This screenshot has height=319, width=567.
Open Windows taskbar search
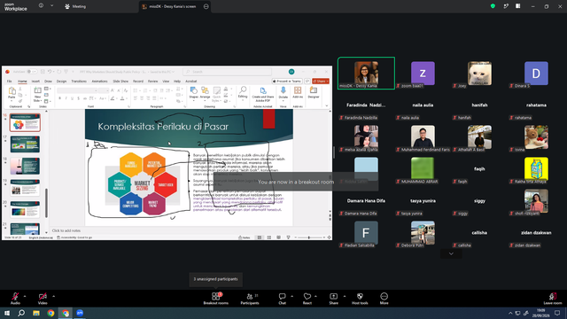coord(21,313)
